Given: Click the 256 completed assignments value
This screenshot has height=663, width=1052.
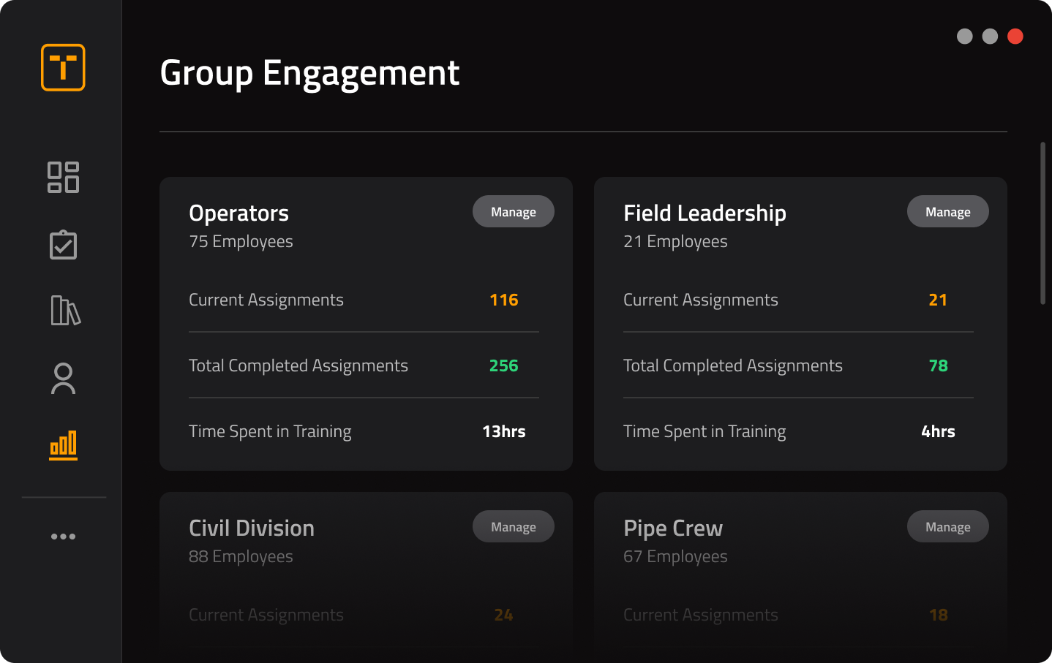Looking at the screenshot, I should point(504,365).
